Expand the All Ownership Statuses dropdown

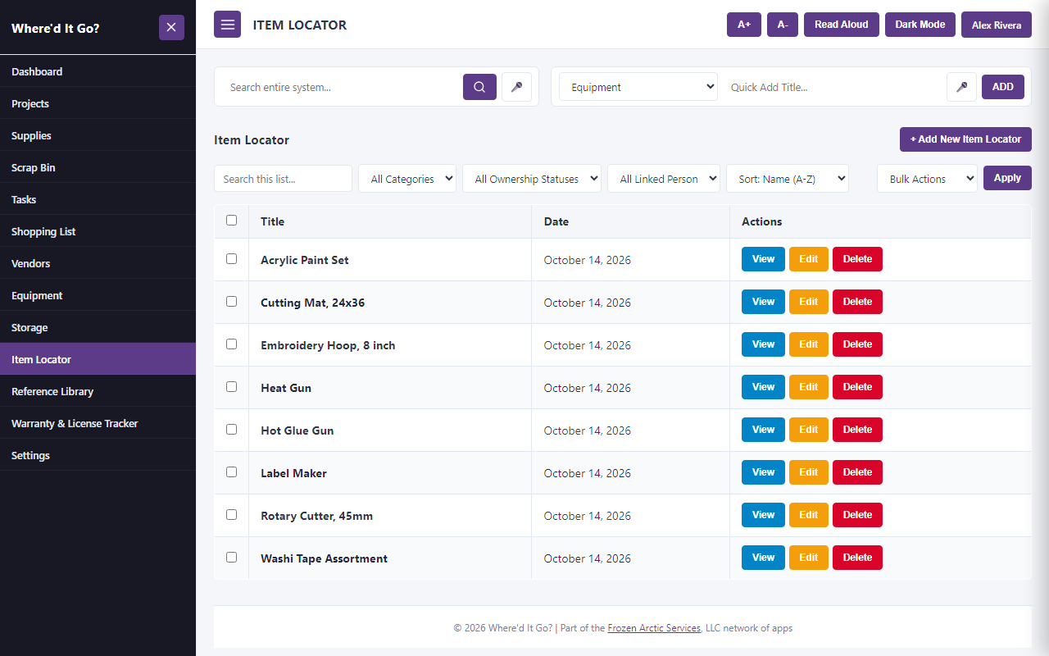(532, 179)
